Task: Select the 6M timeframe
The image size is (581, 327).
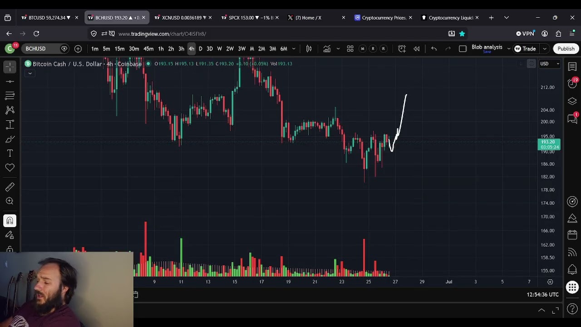Action: point(284,49)
